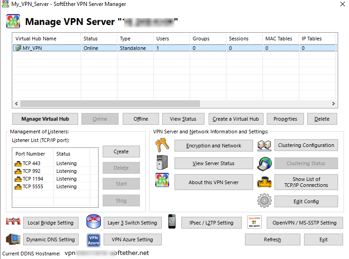Click the hub list horizontal scrollbar thumb
The image size is (349, 259).
click(x=110, y=103)
